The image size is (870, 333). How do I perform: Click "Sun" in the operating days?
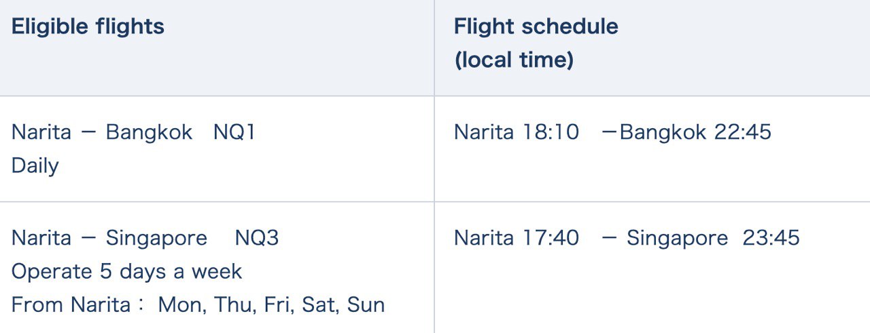point(366,305)
